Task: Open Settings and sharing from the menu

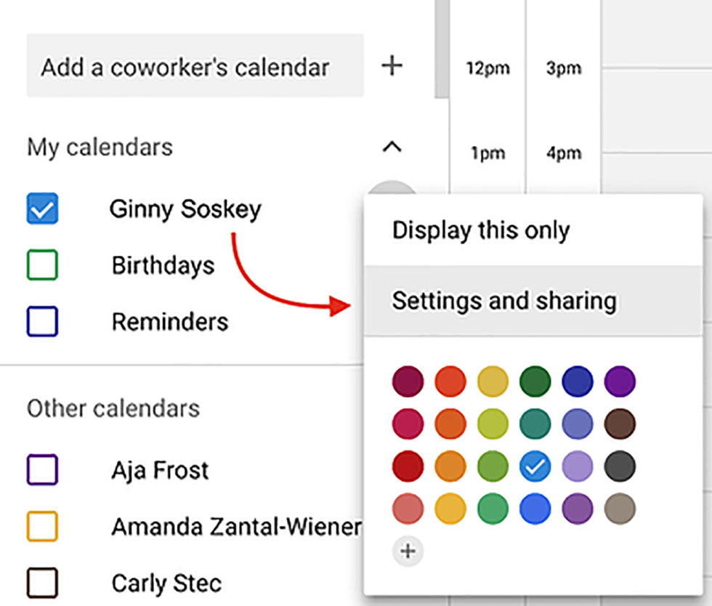Action: click(x=504, y=301)
